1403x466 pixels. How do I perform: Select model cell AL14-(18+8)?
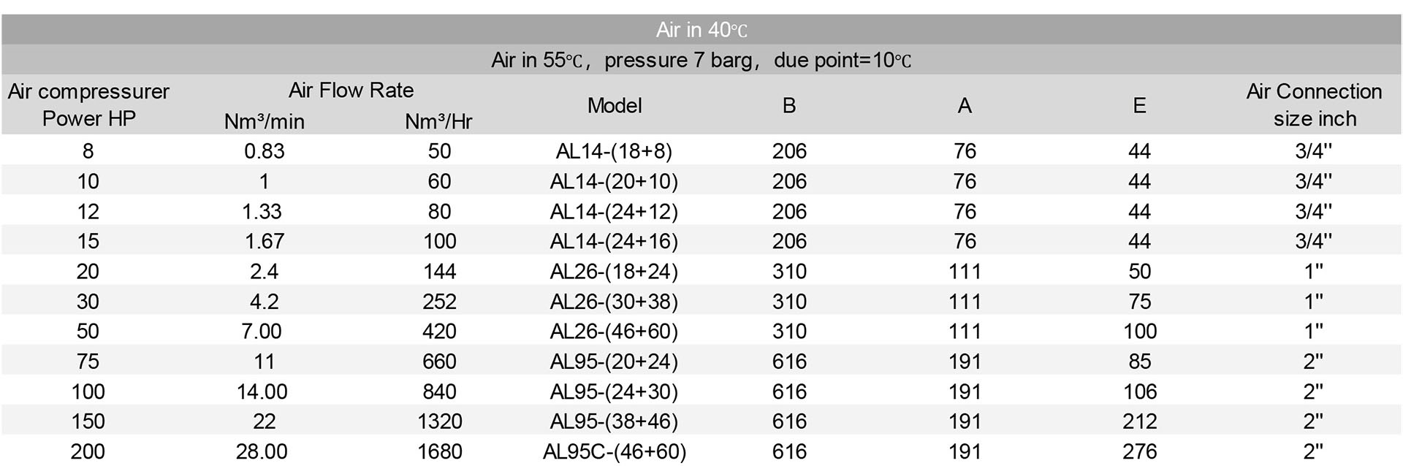(x=614, y=151)
